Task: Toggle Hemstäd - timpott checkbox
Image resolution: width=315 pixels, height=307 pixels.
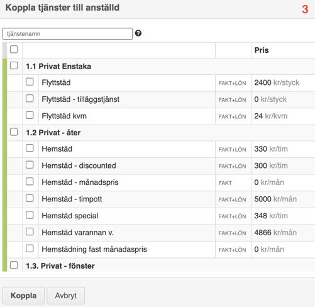Action: 30,198
